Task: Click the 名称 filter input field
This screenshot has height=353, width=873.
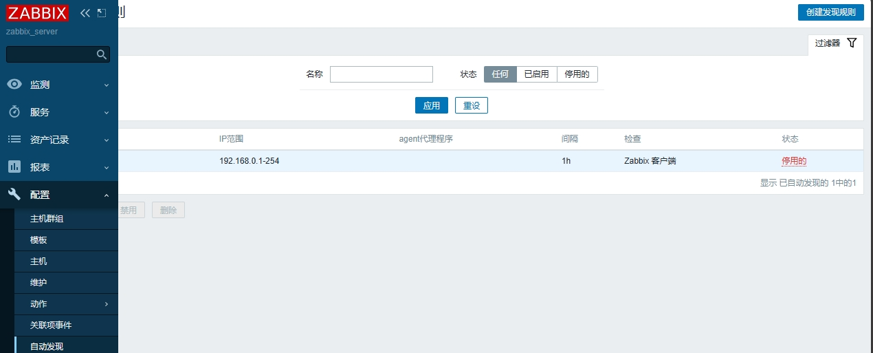Action: 382,74
